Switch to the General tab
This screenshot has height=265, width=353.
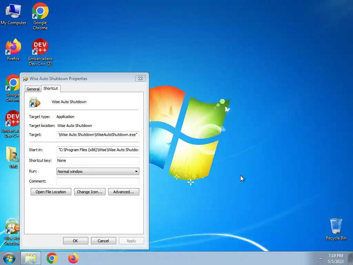[33, 89]
